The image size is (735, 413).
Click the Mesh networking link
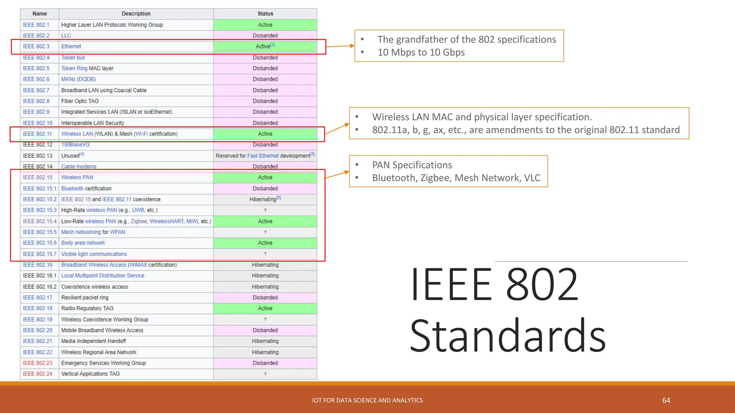[x=81, y=232]
